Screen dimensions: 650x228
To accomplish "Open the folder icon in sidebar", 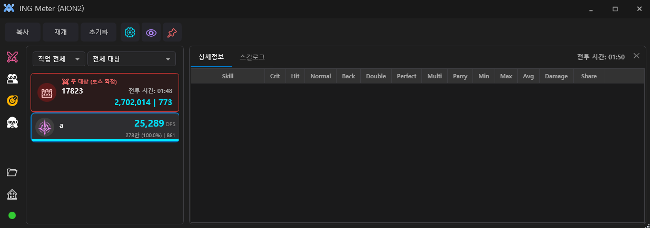I will [x=13, y=172].
